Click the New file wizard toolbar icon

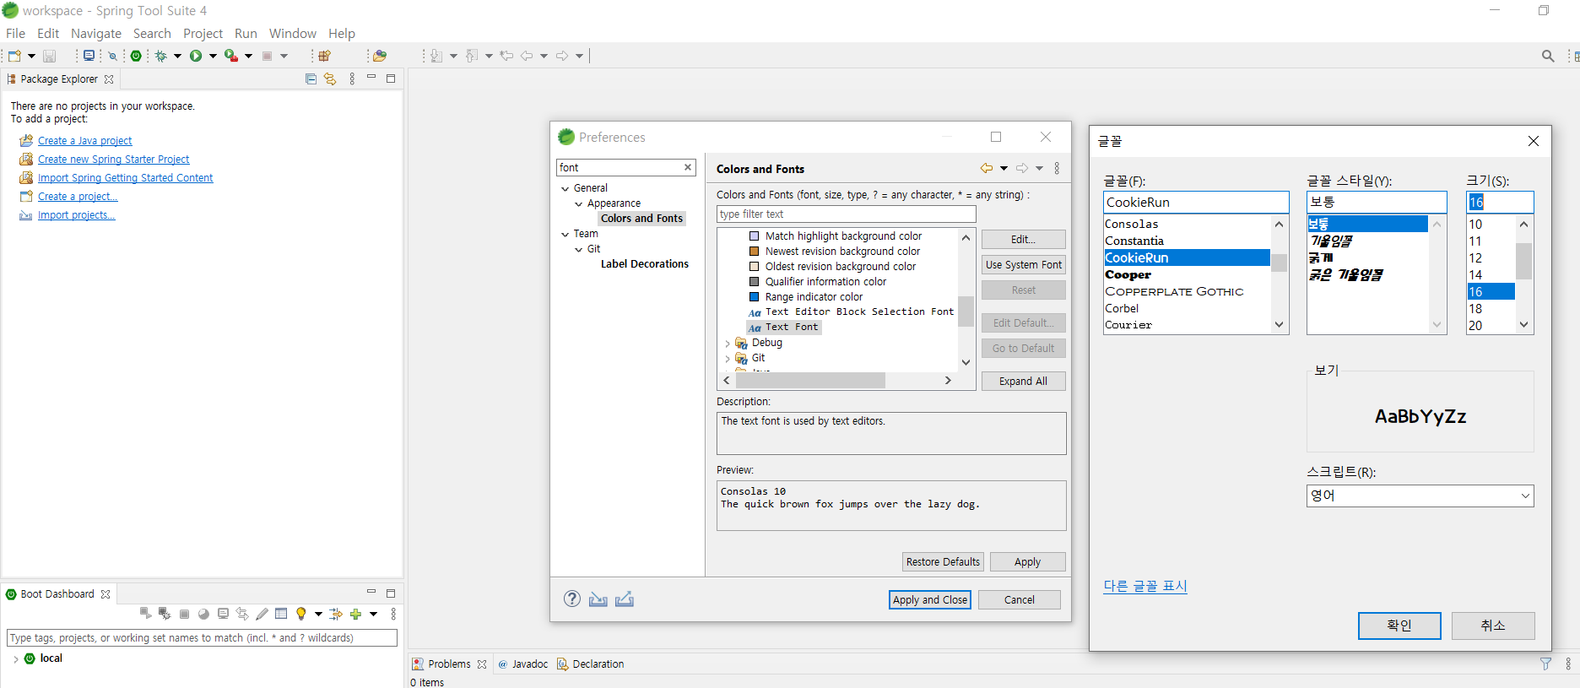coord(14,56)
